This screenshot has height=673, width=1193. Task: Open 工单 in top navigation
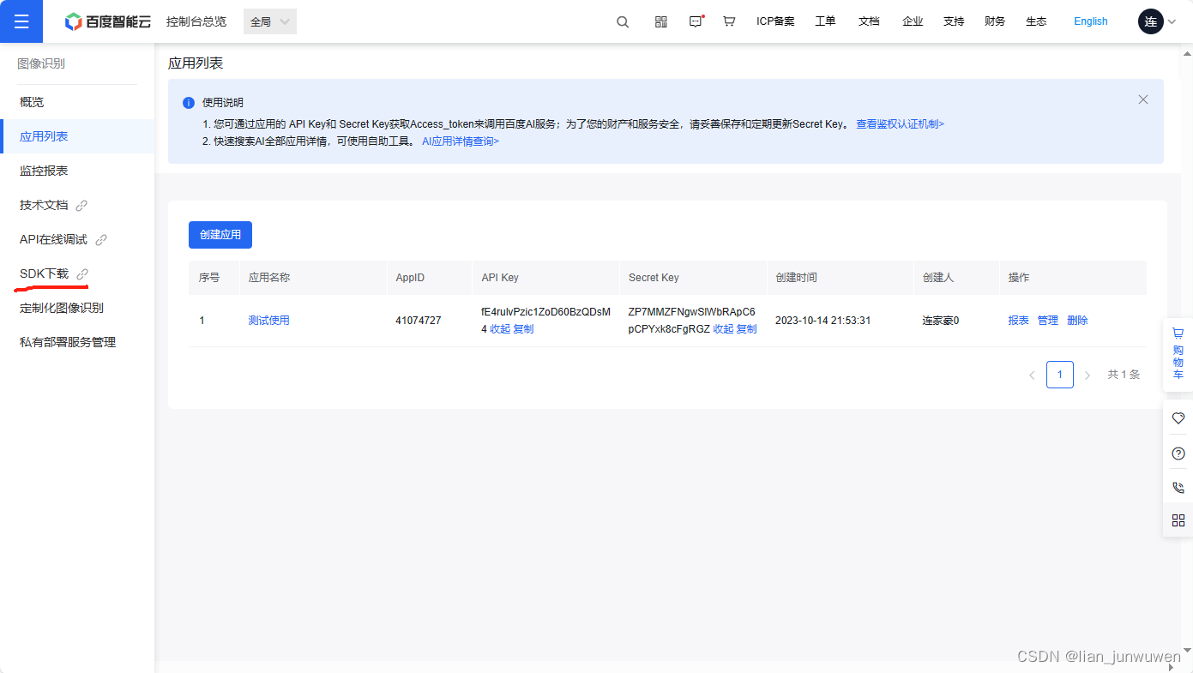825,21
